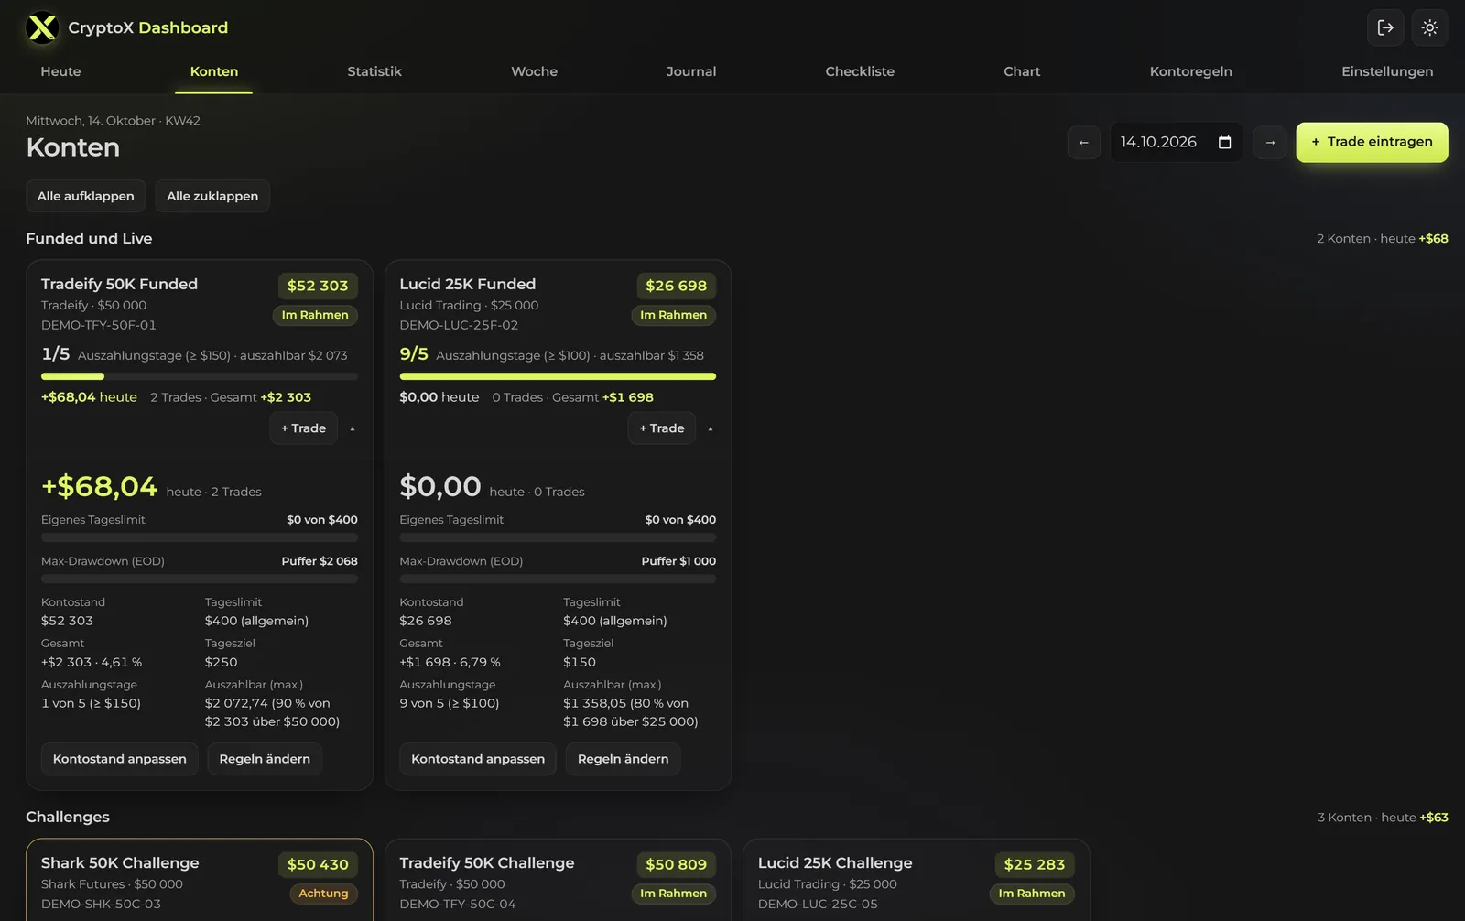The image size is (1465, 921).
Task: Switch to the Chart tab
Action: [x=1022, y=71]
